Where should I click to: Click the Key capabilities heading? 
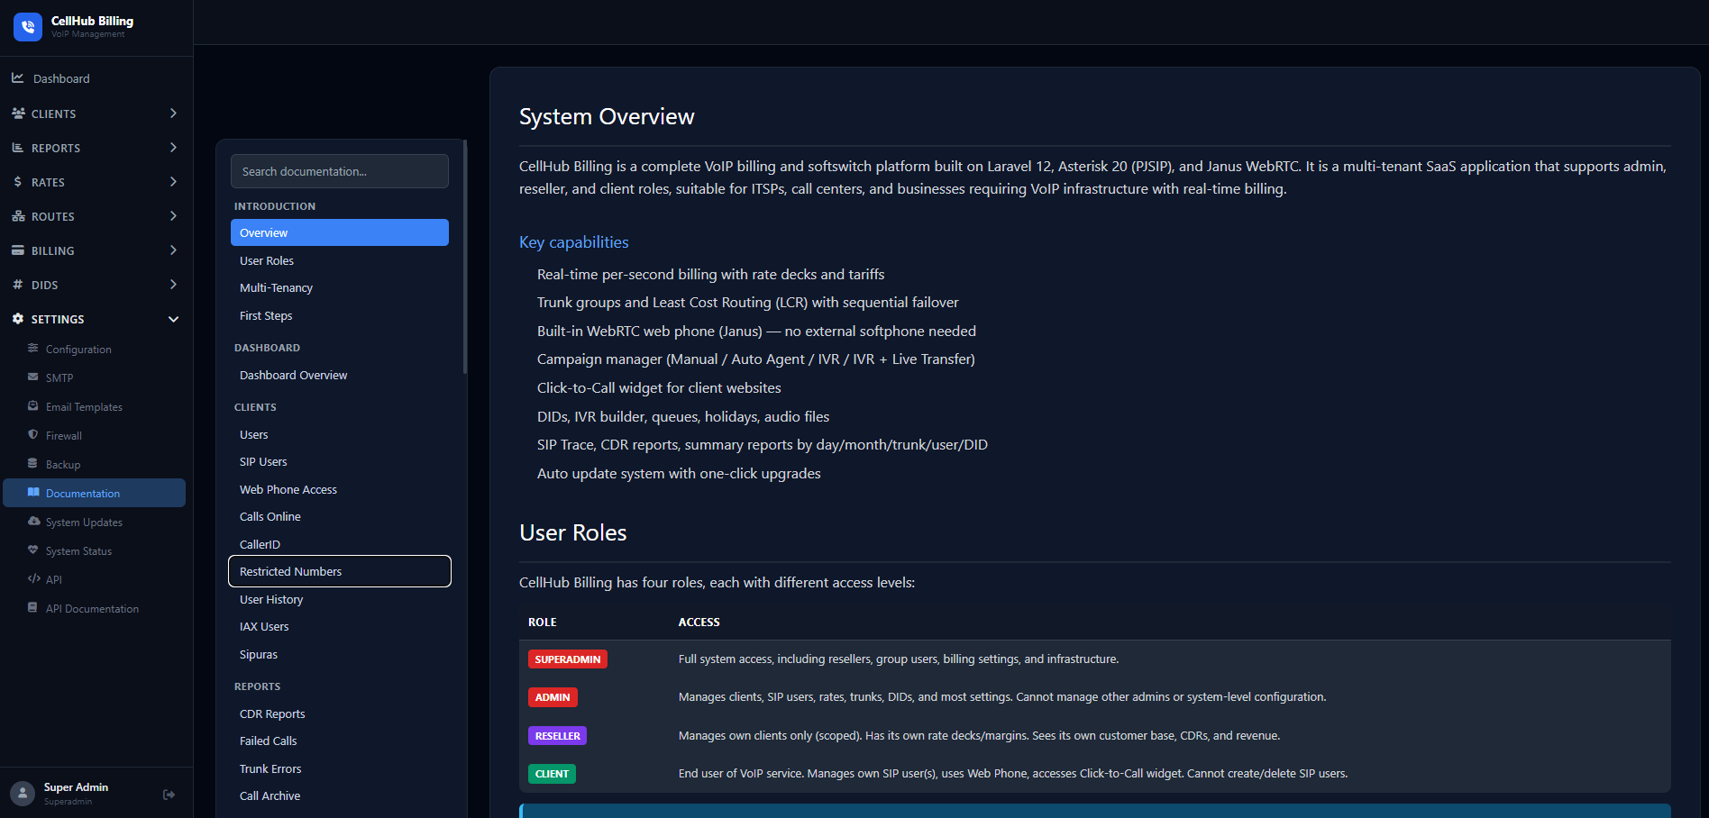[573, 242]
